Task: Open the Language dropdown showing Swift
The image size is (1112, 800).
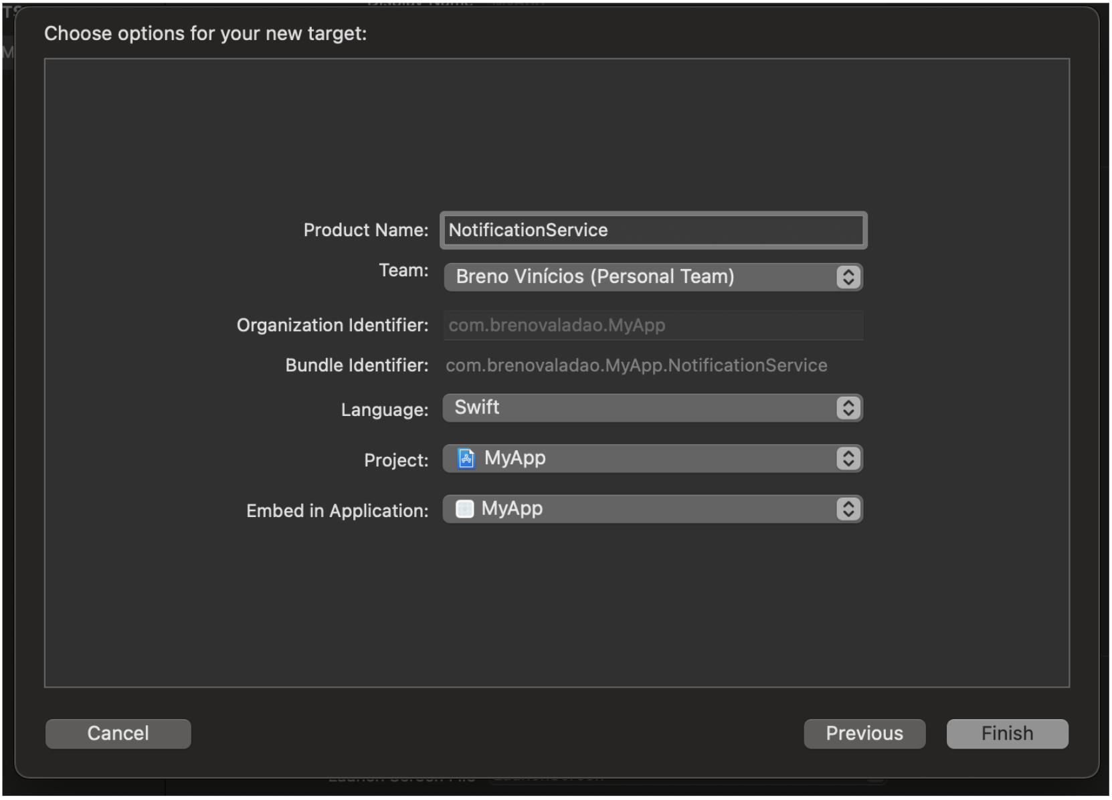Action: click(x=653, y=408)
